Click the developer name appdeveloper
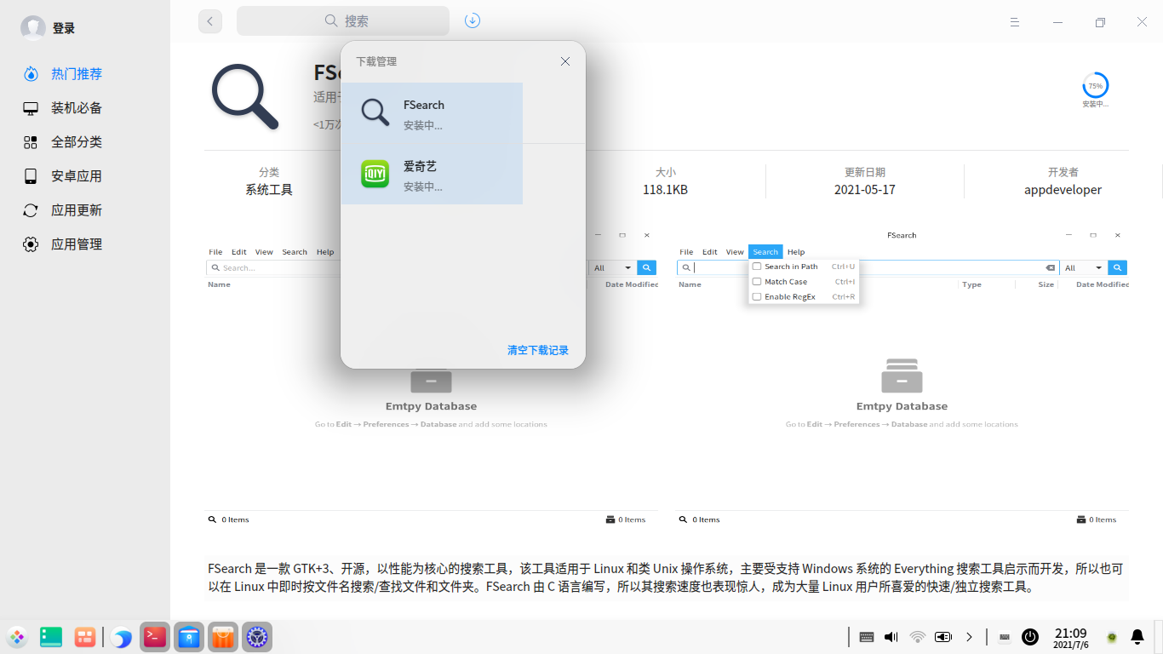The height and width of the screenshot is (654, 1163). pos(1063,190)
